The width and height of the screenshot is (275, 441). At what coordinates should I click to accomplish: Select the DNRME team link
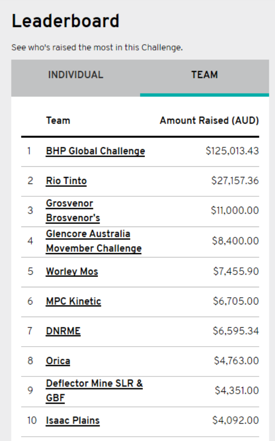(63, 331)
